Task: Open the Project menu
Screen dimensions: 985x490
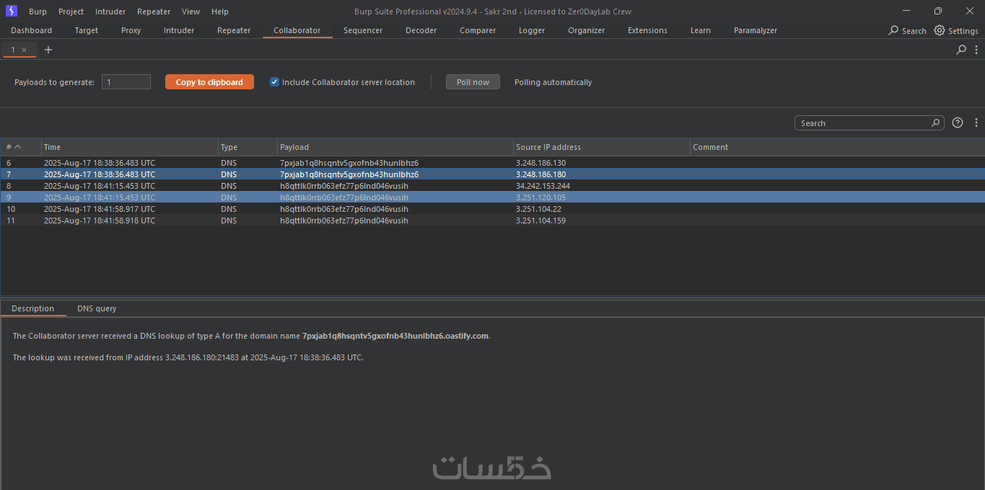Action: point(71,12)
